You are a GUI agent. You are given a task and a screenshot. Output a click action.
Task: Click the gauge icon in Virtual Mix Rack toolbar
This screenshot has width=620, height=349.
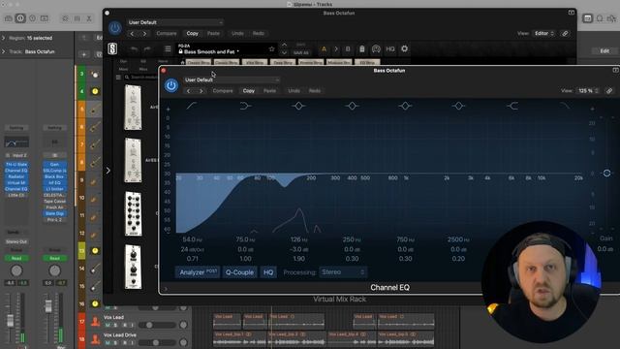pos(376,49)
